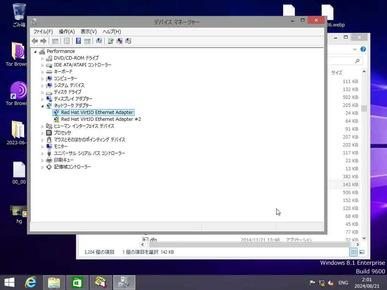The height and width of the screenshot is (290, 387).
Task: Expand システム デバイス node
Action: point(42,86)
